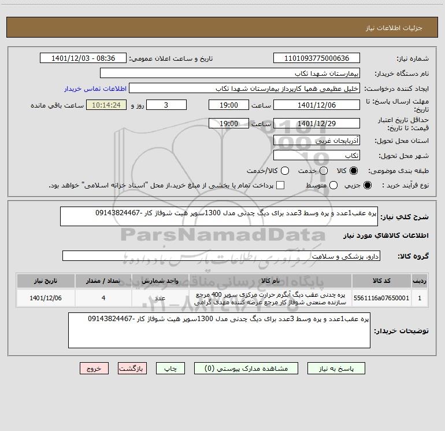
Task: Click the quantity cell showing 4
Action: [103, 298]
